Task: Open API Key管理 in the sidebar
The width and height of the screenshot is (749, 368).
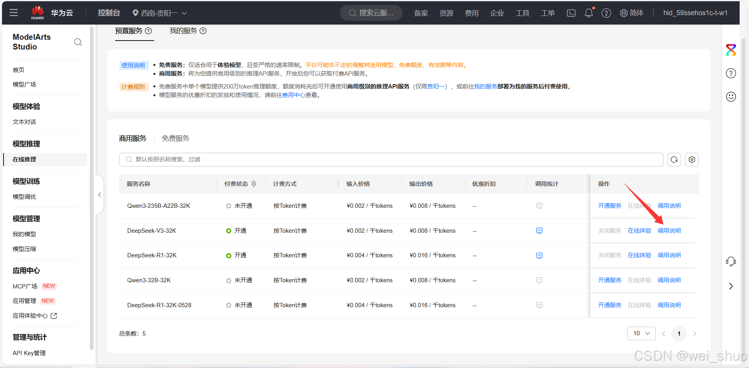Action: point(29,353)
